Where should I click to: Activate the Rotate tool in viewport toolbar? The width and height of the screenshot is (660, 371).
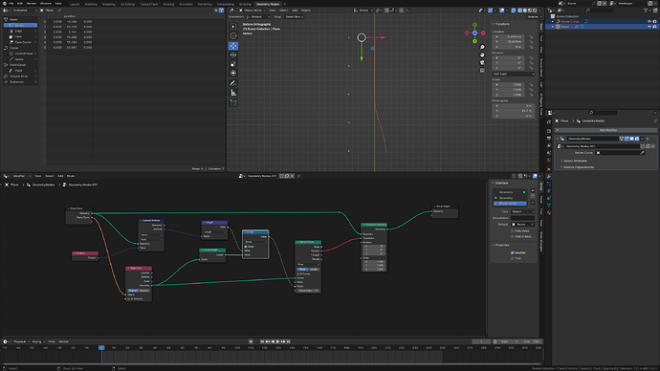pyautogui.click(x=233, y=55)
